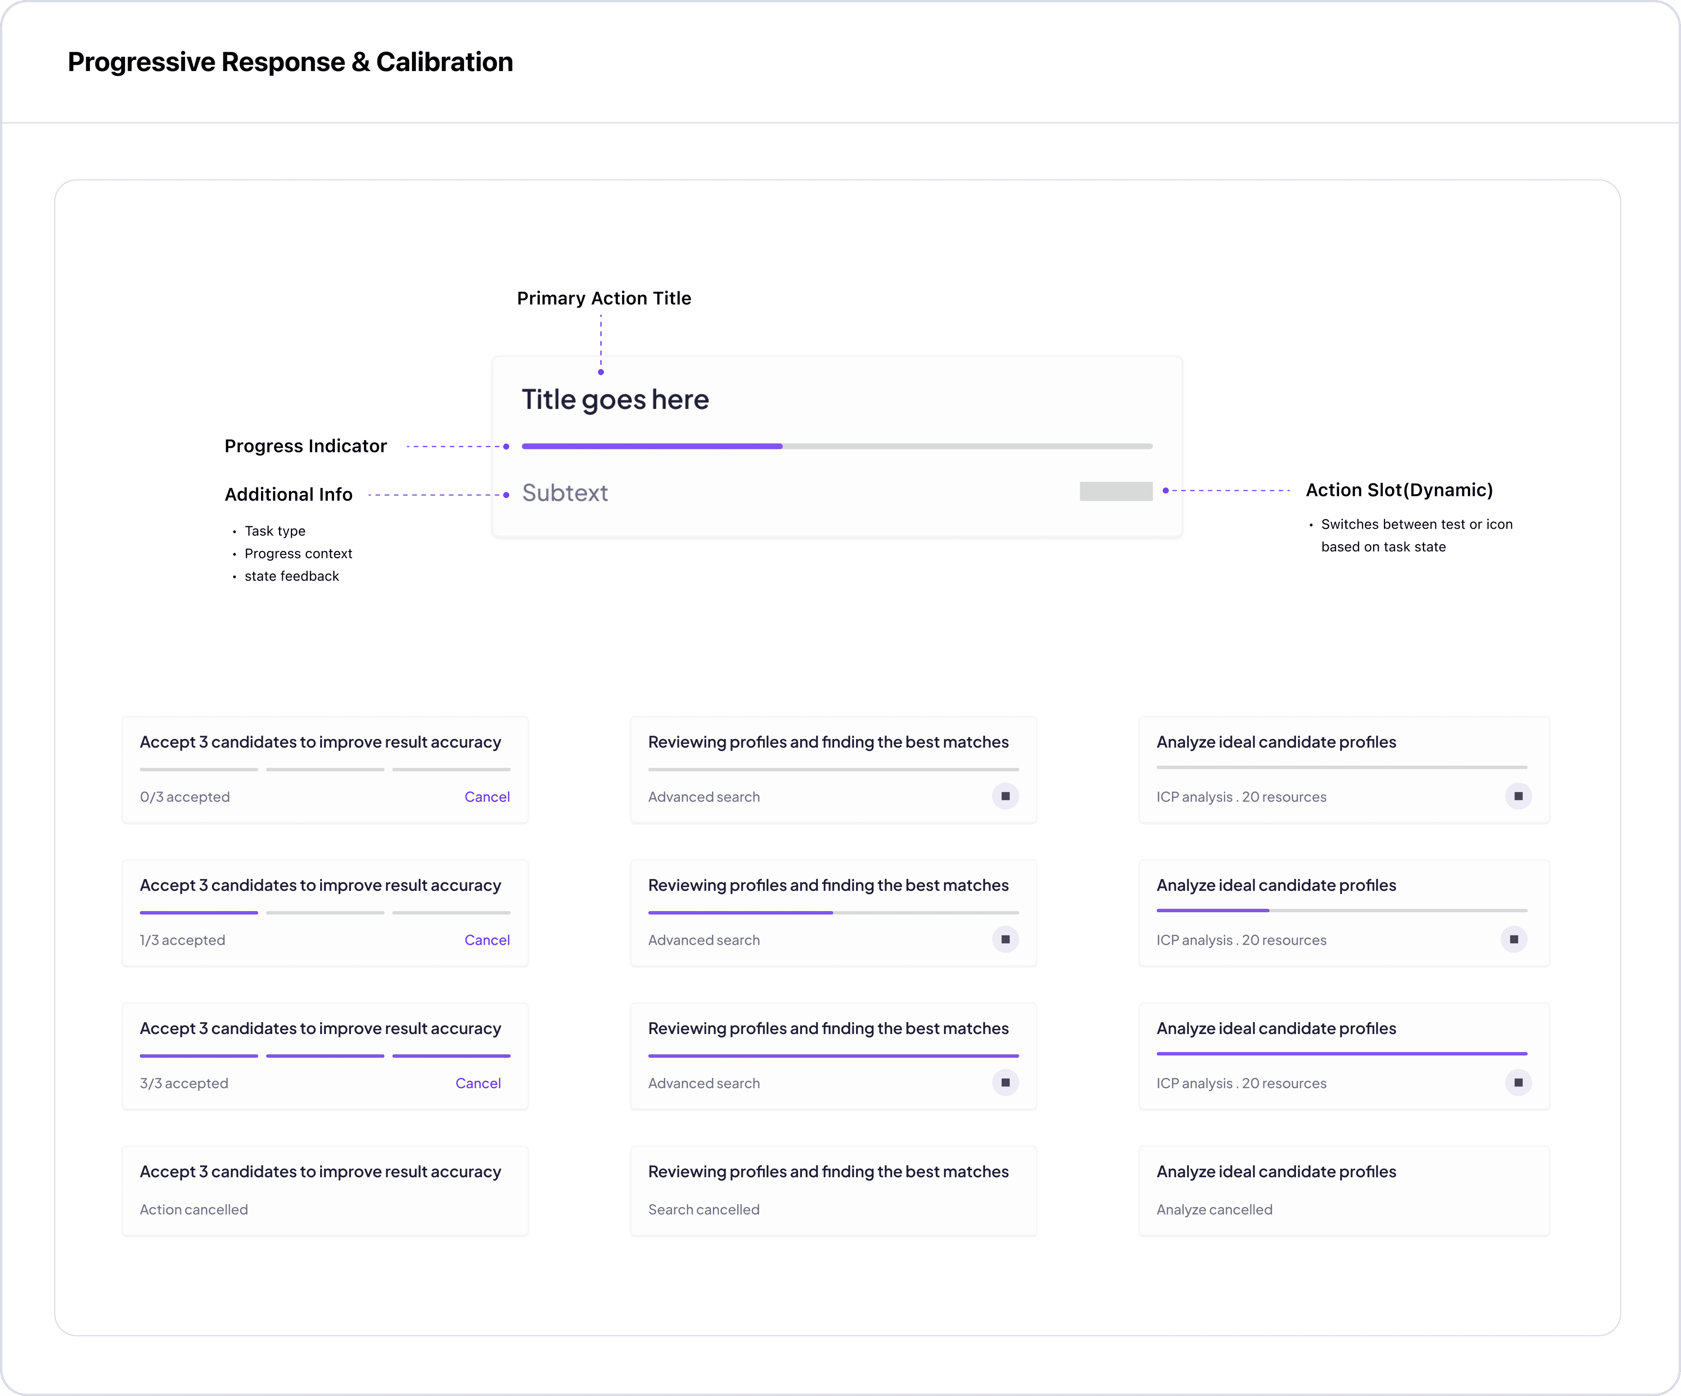
Task: Click the 'Action cancelled' card
Action: (x=325, y=1191)
